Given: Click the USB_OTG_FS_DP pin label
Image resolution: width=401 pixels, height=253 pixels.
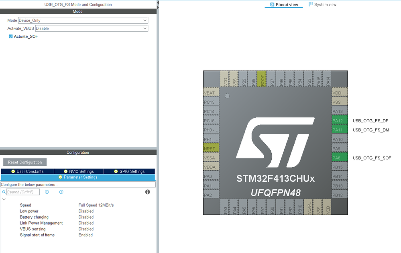Looking at the screenshot, I should (370, 120).
